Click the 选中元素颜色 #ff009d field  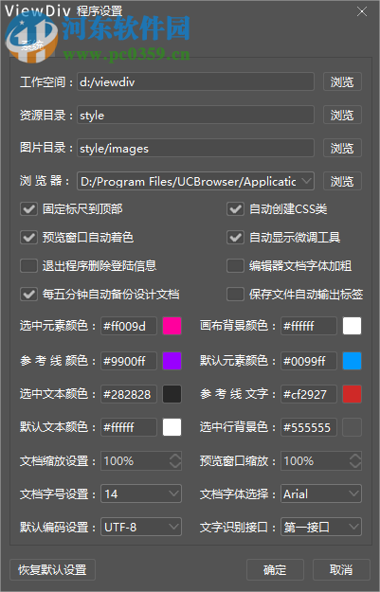pyautogui.click(x=129, y=326)
